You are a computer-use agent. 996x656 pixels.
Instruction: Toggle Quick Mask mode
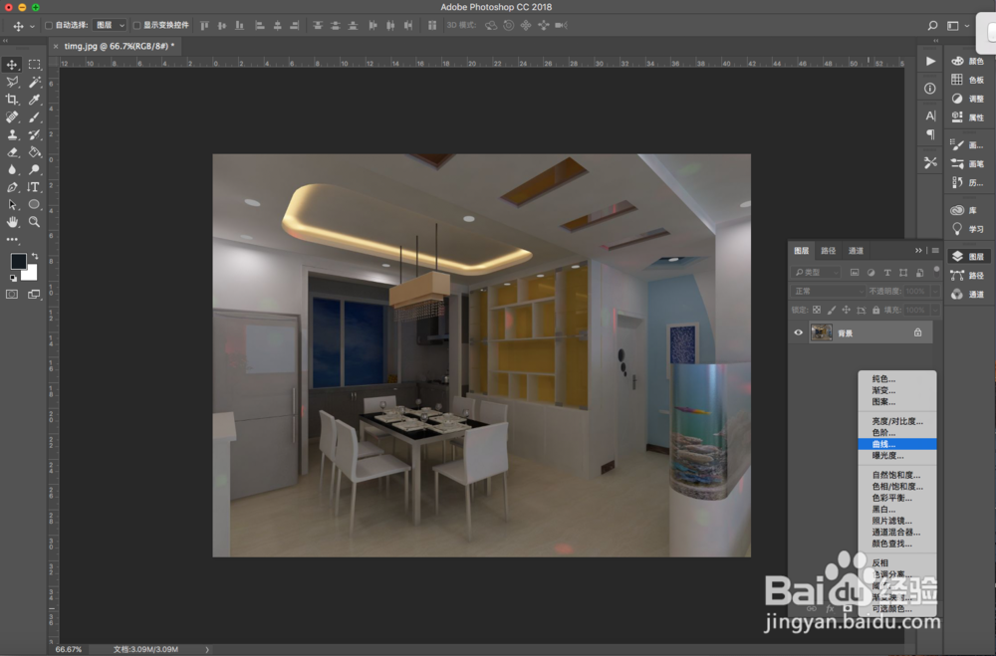pos(12,294)
